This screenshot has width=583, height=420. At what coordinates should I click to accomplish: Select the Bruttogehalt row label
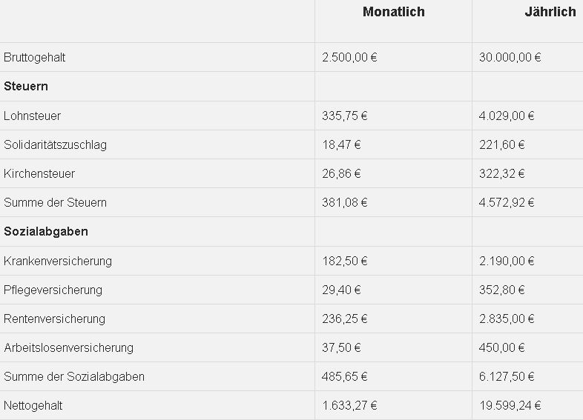(x=35, y=57)
